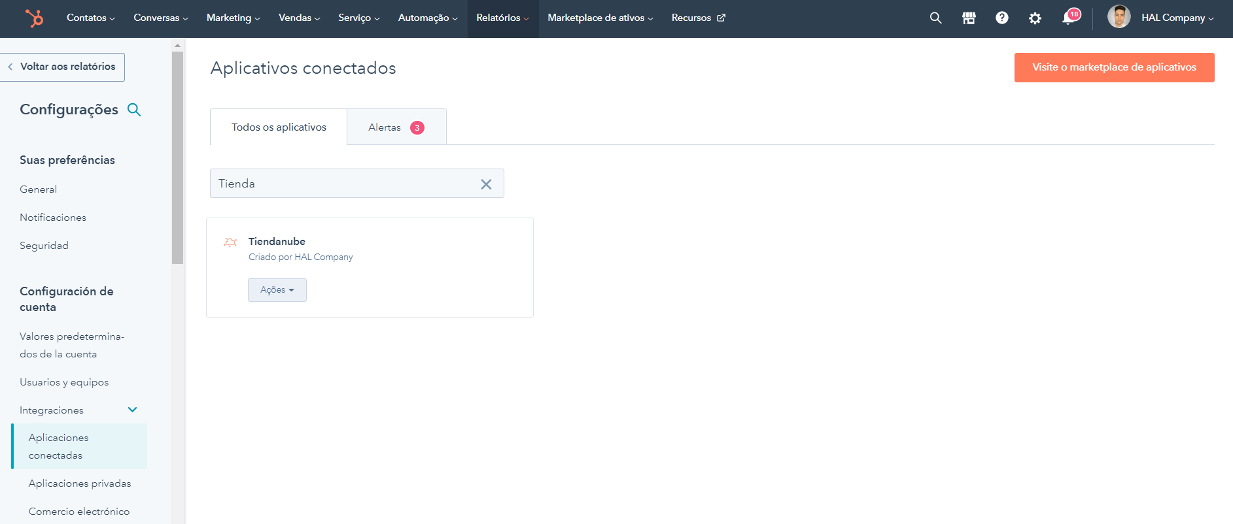
Task: Open the Automação menu
Action: point(428,18)
